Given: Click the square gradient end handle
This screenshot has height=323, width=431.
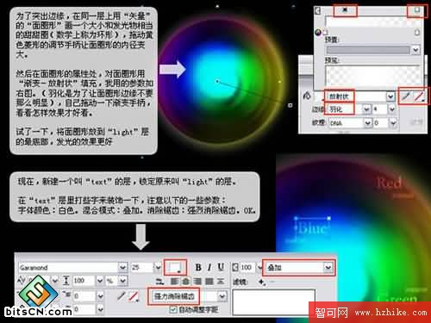Looking at the screenshot, I should tap(290, 105).
